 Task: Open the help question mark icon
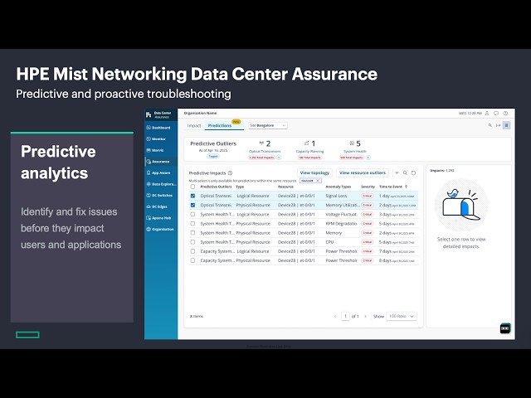point(505,114)
